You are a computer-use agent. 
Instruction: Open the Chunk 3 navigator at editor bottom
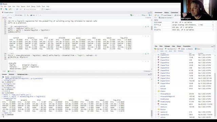click(x=12, y=71)
